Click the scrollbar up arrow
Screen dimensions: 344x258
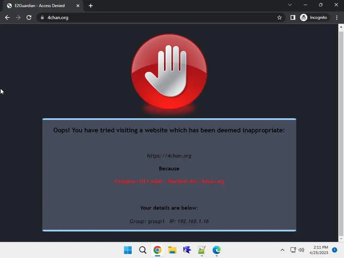(x=341, y=27)
